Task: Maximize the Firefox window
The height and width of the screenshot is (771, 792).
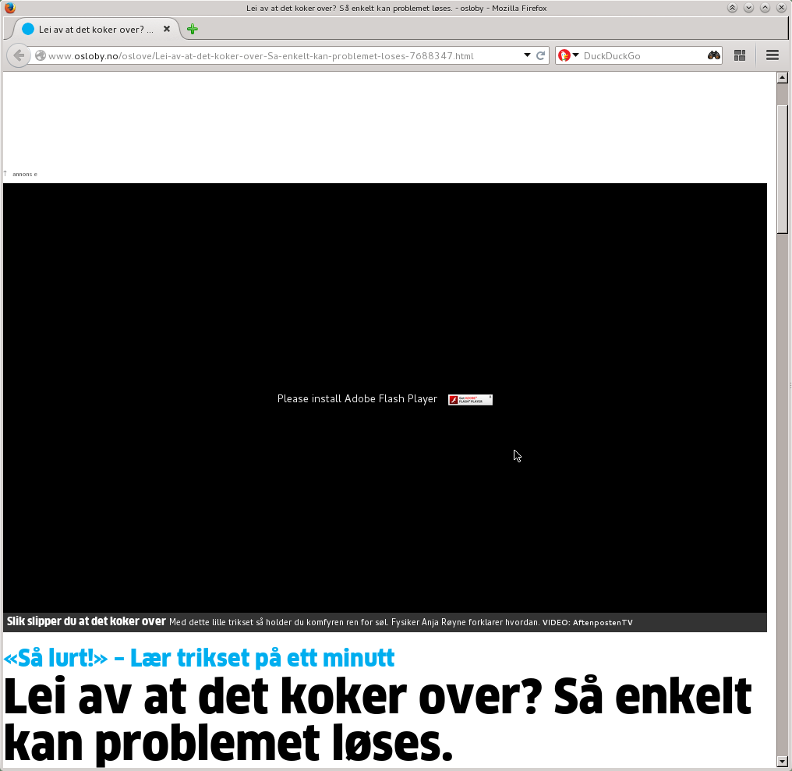Action: tap(765, 8)
